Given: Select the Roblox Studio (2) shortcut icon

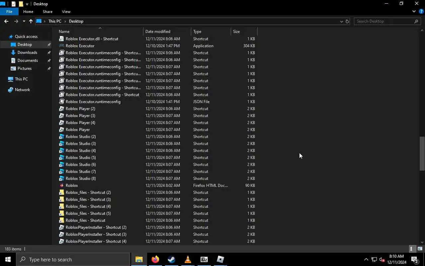Looking at the screenshot, I should point(61,137).
